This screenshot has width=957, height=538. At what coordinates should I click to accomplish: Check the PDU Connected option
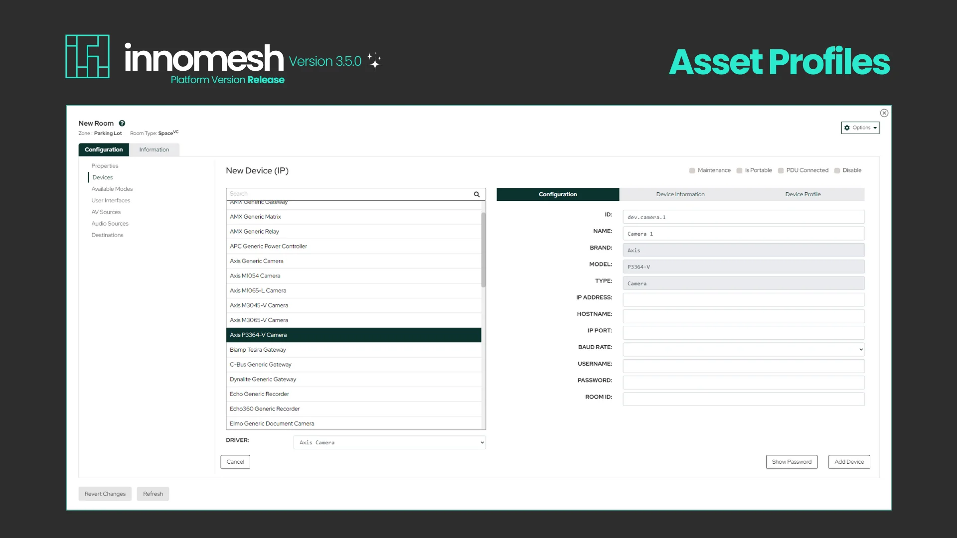781,171
